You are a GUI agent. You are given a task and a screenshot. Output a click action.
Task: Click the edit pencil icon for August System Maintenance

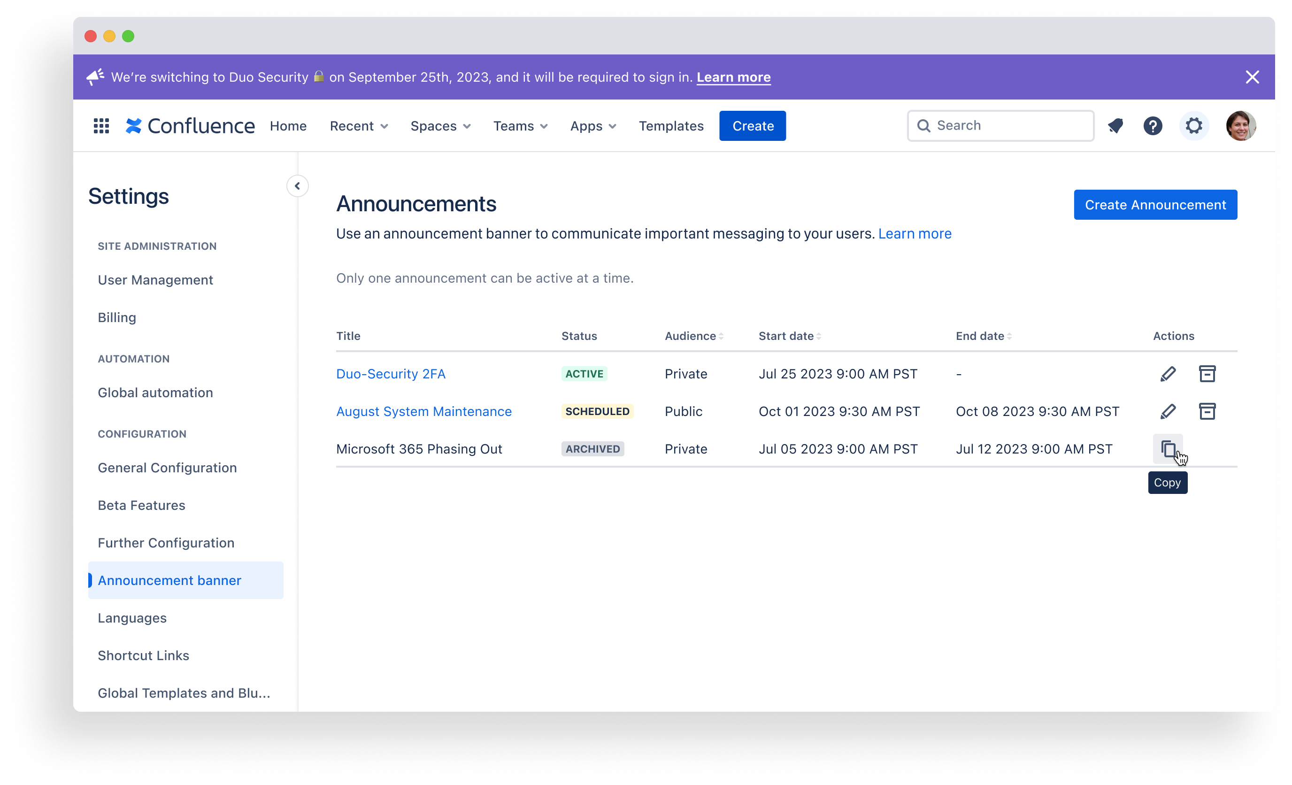click(x=1167, y=410)
